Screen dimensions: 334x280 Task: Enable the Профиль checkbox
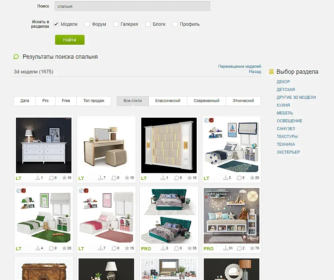click(175, 24)
